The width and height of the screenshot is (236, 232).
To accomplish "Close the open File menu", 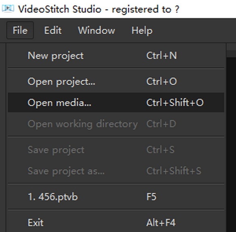I will [20, 30].
